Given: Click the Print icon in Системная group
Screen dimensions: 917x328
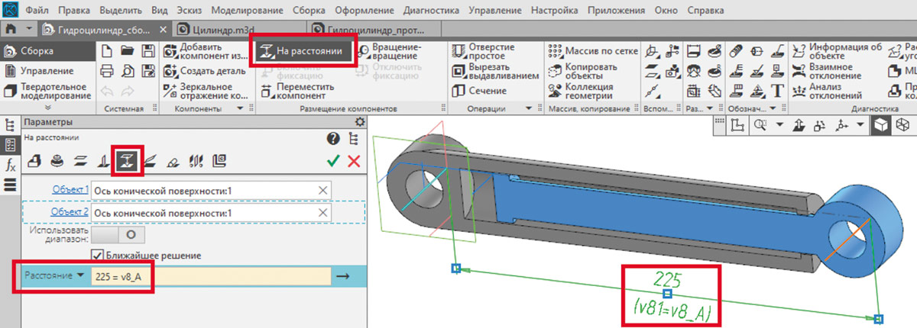Looking at the screenshot, I should (x=108, y=71).
